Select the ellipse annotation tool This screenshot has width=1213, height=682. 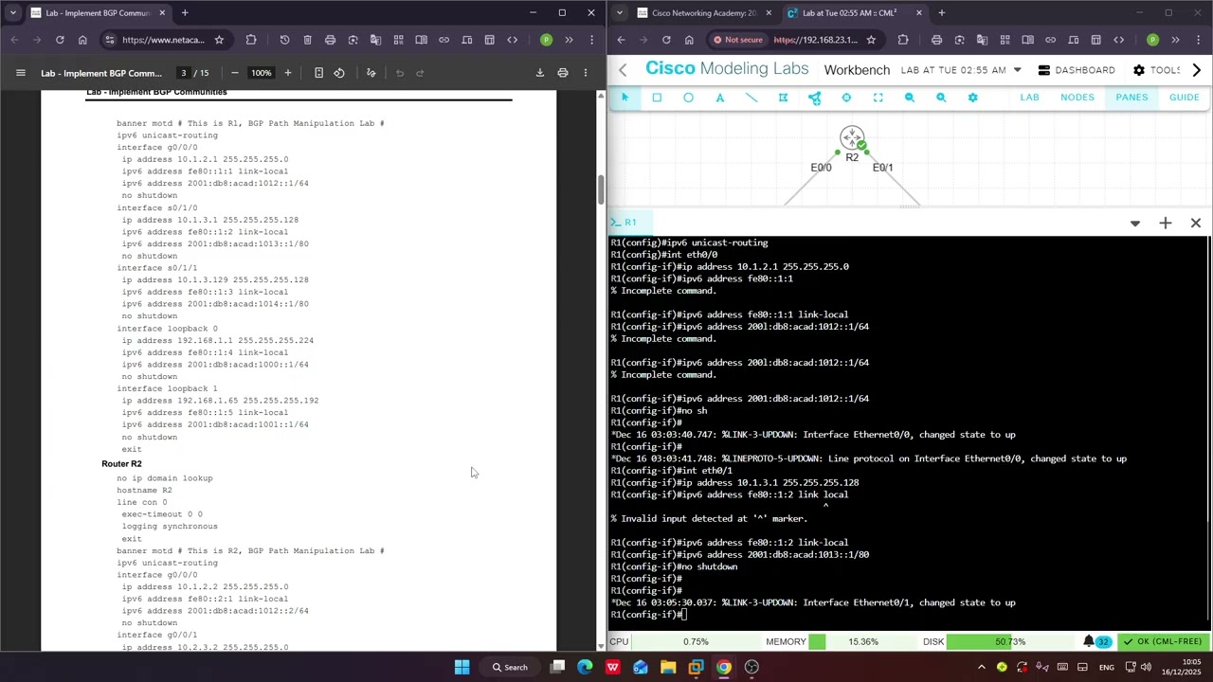688,98
